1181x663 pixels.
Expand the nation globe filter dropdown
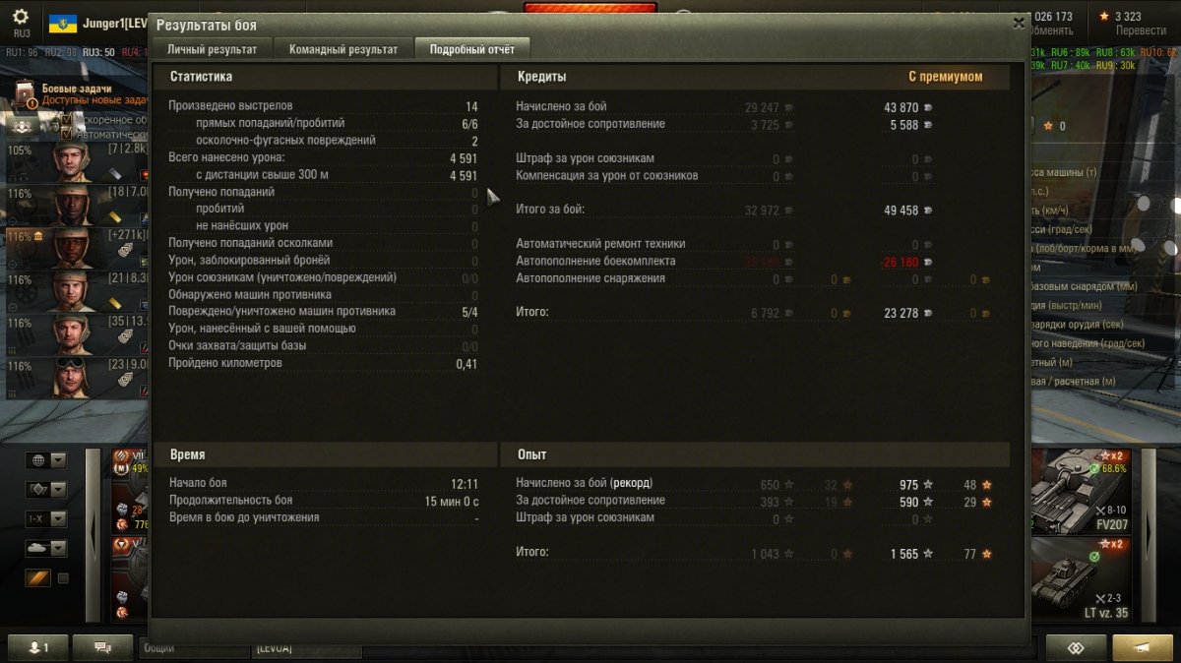[x=46, y=460]
